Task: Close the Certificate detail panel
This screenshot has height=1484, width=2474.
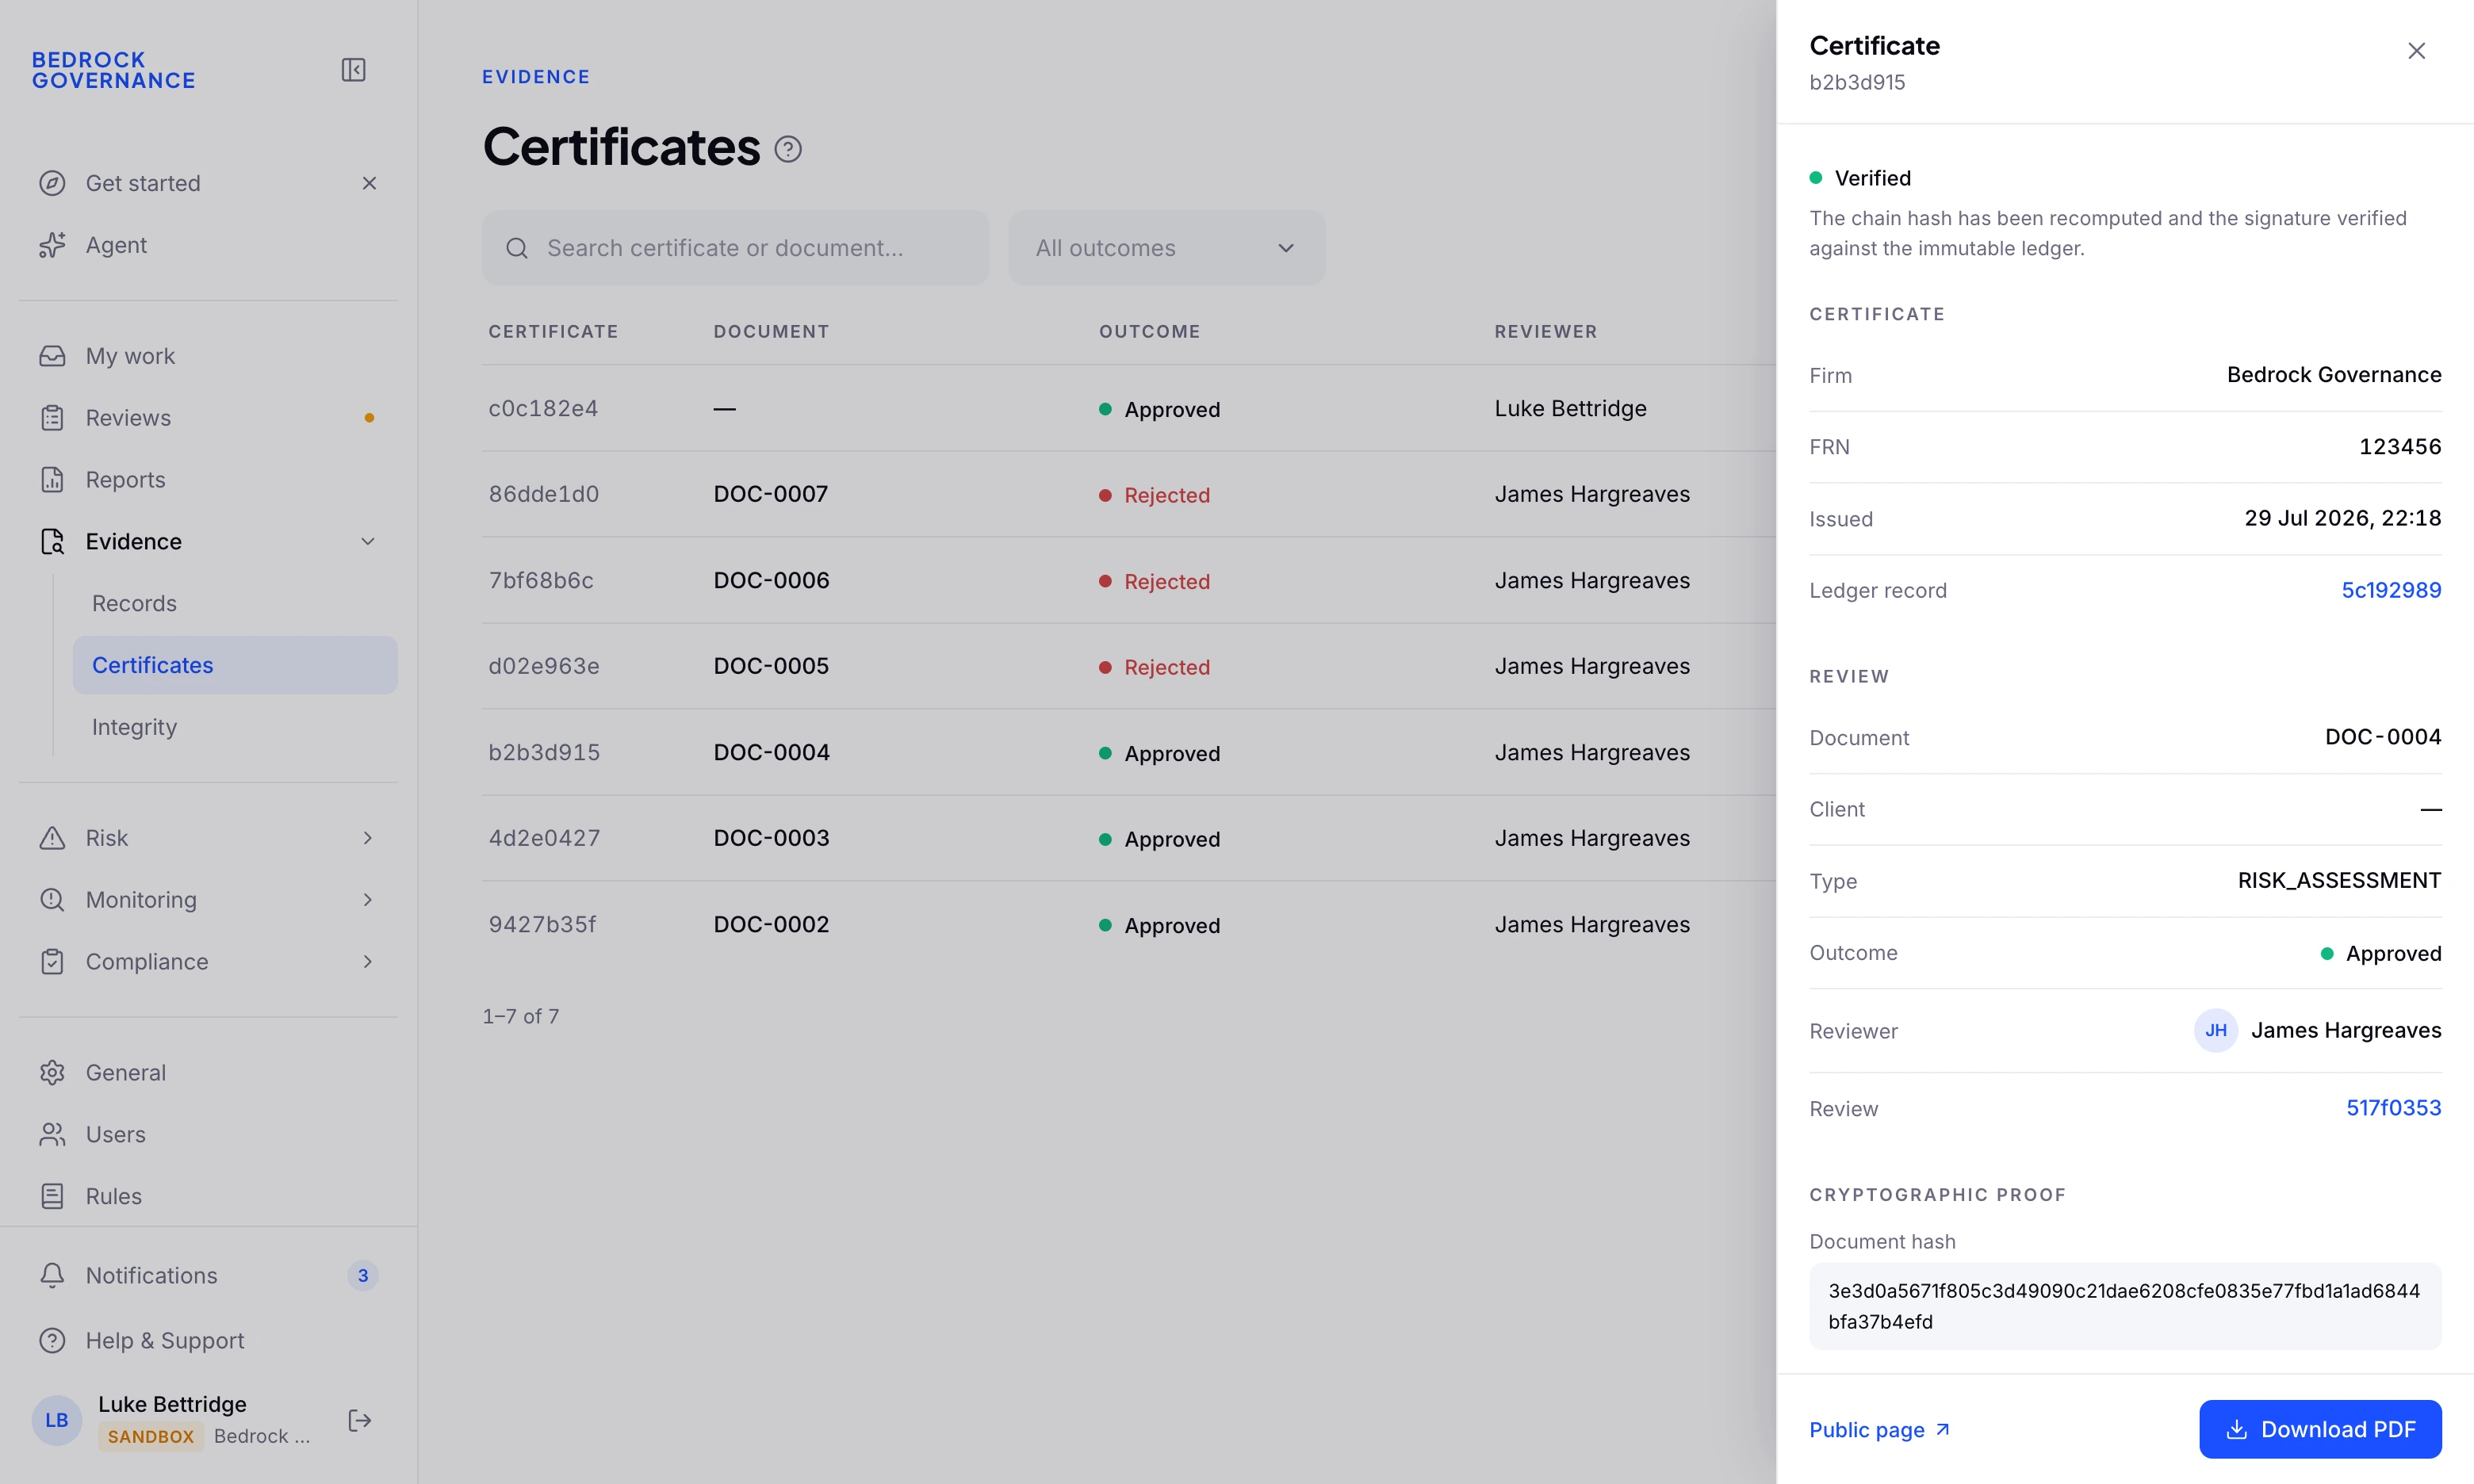Action: click(2416, 51)
